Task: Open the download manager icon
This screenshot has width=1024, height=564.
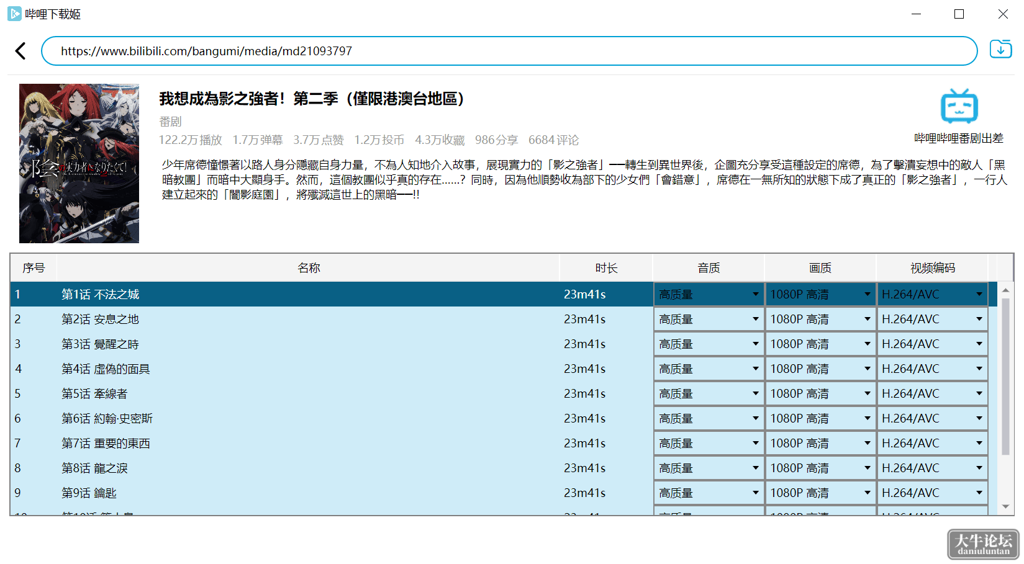Action: (1000, 49)
